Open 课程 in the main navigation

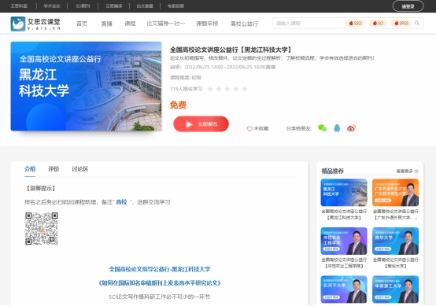[x=130, y=24]
